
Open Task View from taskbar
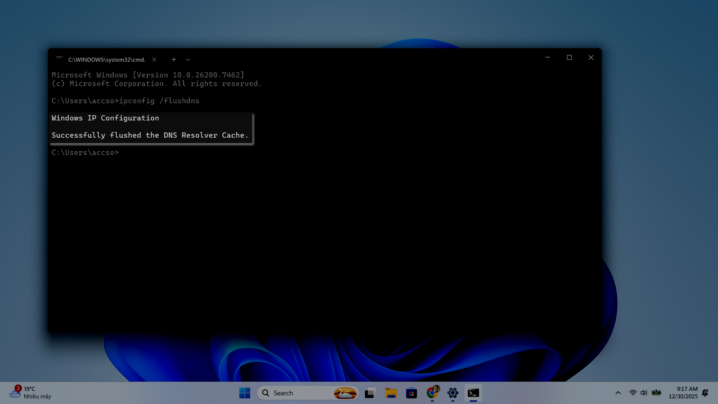click(370, 393)
